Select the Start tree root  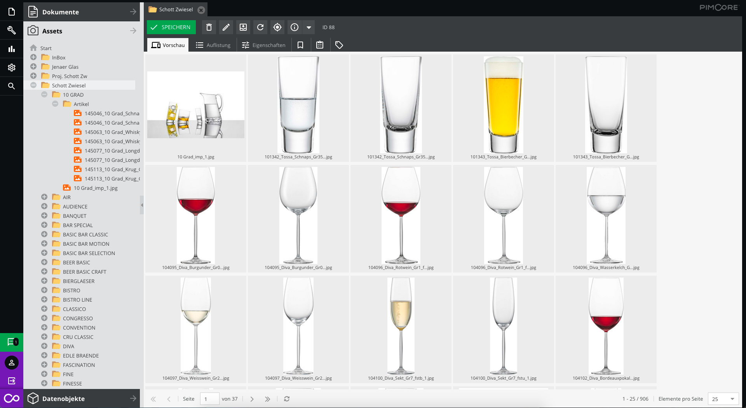(x=46, y=48)
